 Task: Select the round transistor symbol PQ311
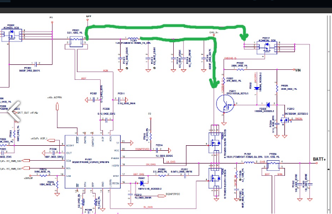click(225, 104)
